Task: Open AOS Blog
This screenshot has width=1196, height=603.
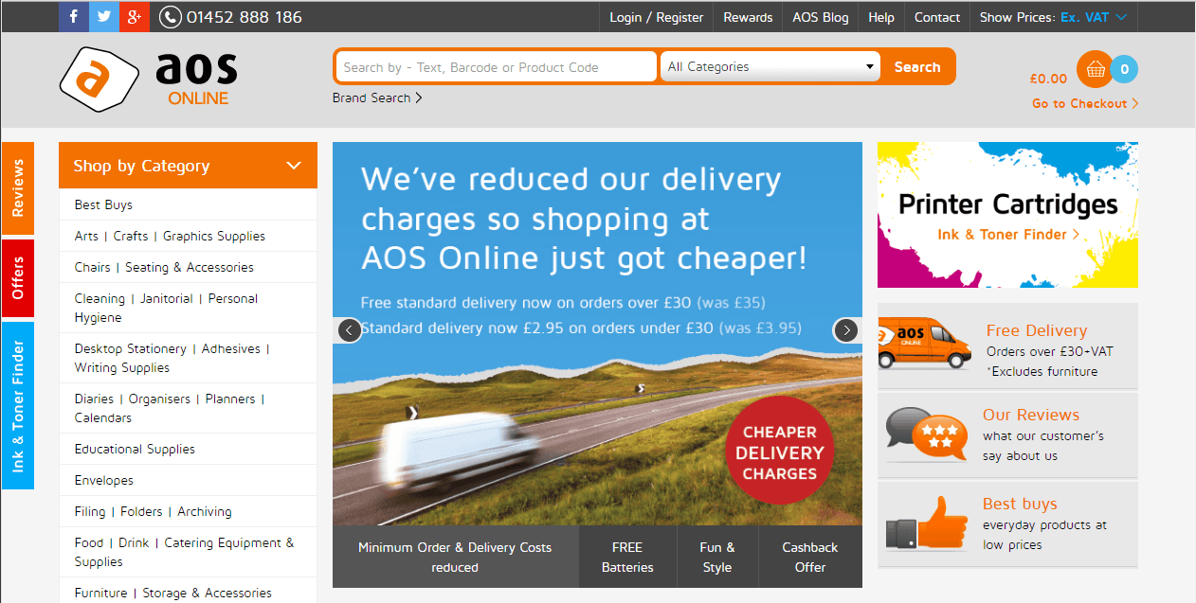Action: [x=821, y=17]
